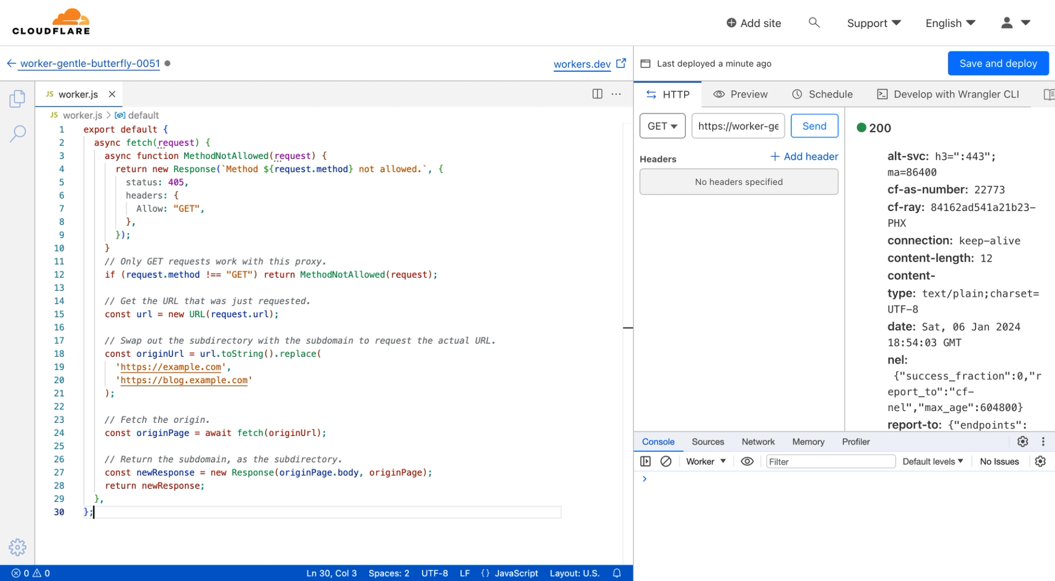Click the request URL input field
The image size is (1055, 581).
tap(738, 126)
